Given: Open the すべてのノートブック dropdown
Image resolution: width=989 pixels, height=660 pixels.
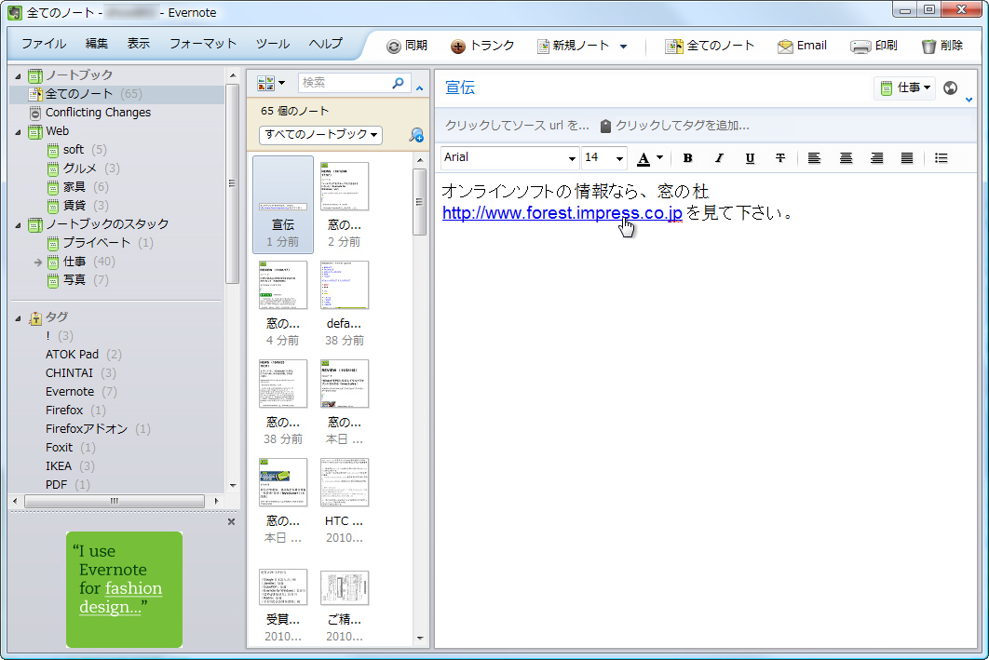Looking at the screenshot, I should point(320,135).
